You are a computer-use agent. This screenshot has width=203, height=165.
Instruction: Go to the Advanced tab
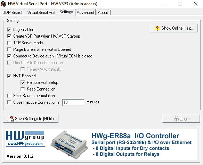pos(85,13)
